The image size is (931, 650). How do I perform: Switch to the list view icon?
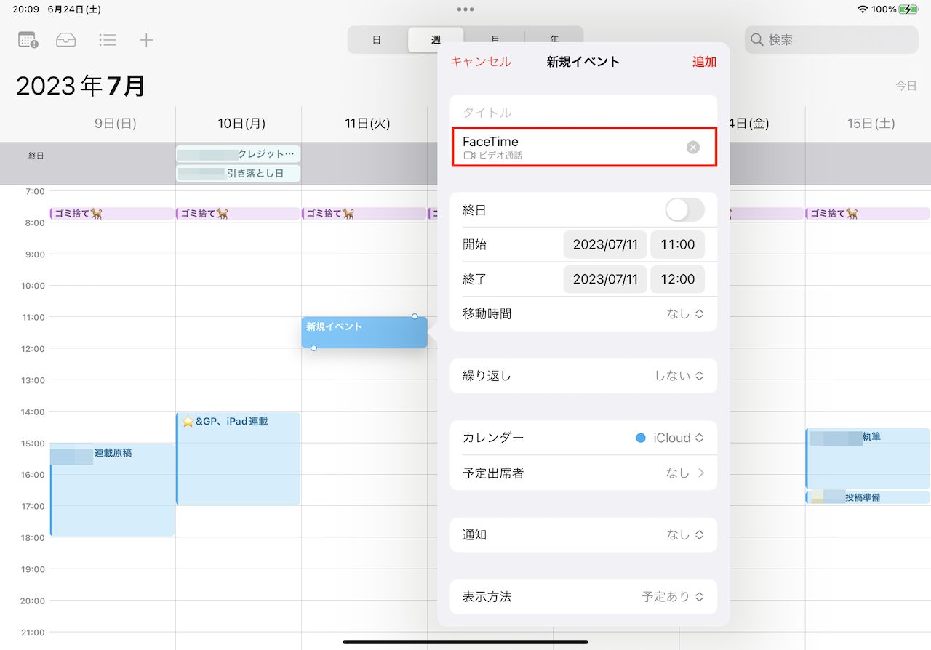(108, 40)
